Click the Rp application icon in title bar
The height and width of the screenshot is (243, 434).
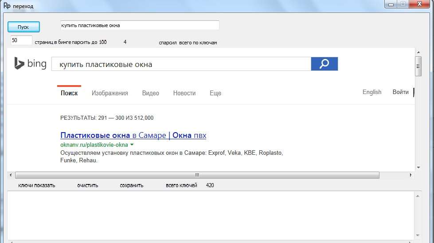pyautogui.click(x=7, y=5)
